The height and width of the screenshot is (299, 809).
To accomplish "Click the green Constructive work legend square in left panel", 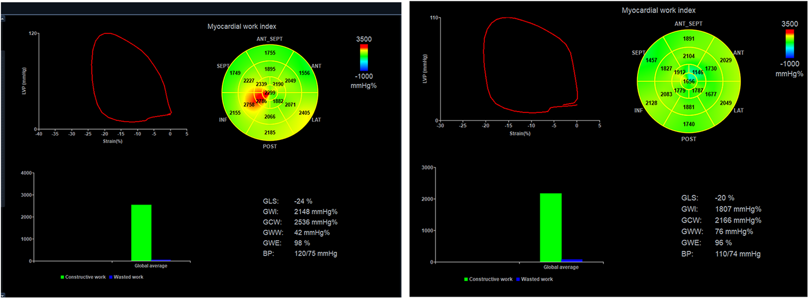I will pos(62,277).
